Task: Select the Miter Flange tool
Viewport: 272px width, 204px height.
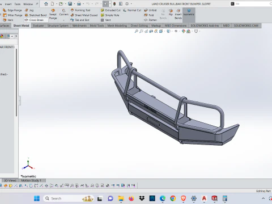Action: [12, 15]
